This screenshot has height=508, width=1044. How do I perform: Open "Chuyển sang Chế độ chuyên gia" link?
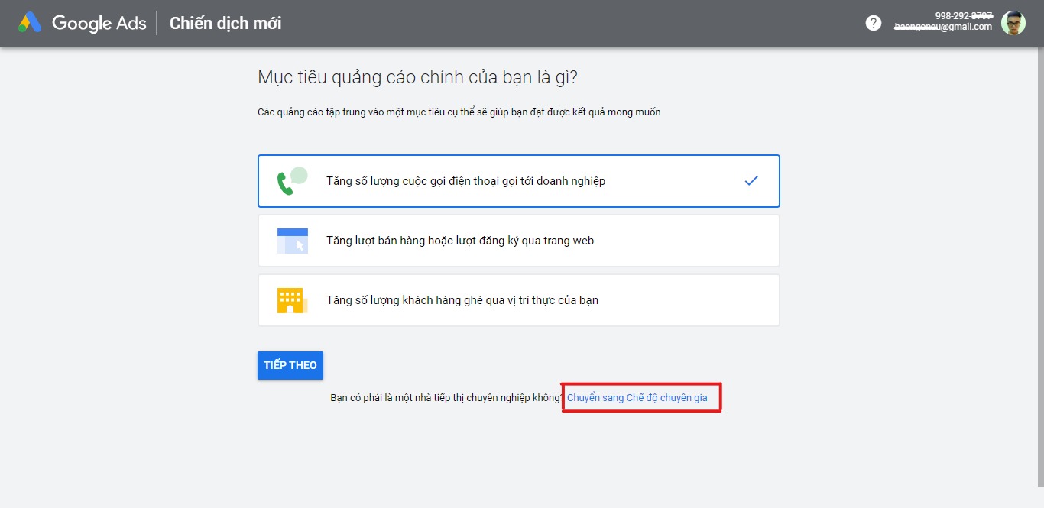[x=637, y=398]
